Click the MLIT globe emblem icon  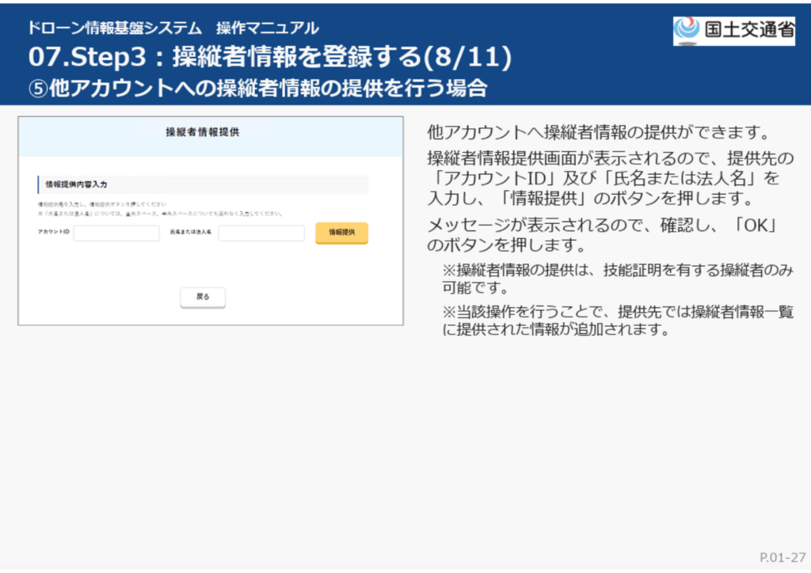click(x=686, y=30)
